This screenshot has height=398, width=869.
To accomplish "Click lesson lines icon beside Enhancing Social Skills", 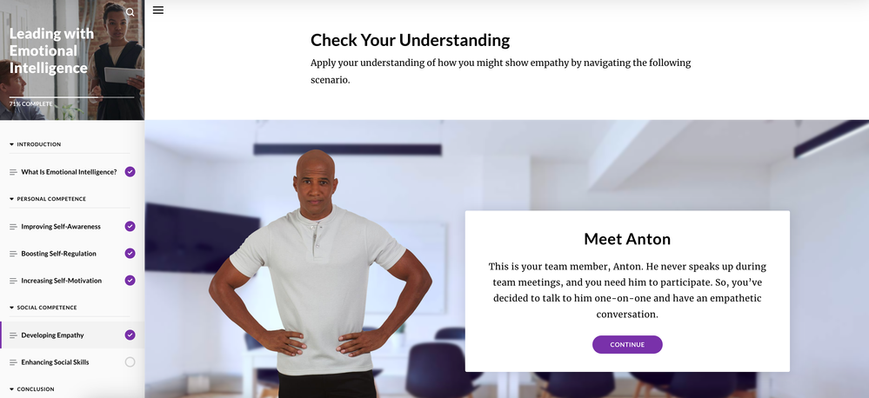I will [13, 362].
